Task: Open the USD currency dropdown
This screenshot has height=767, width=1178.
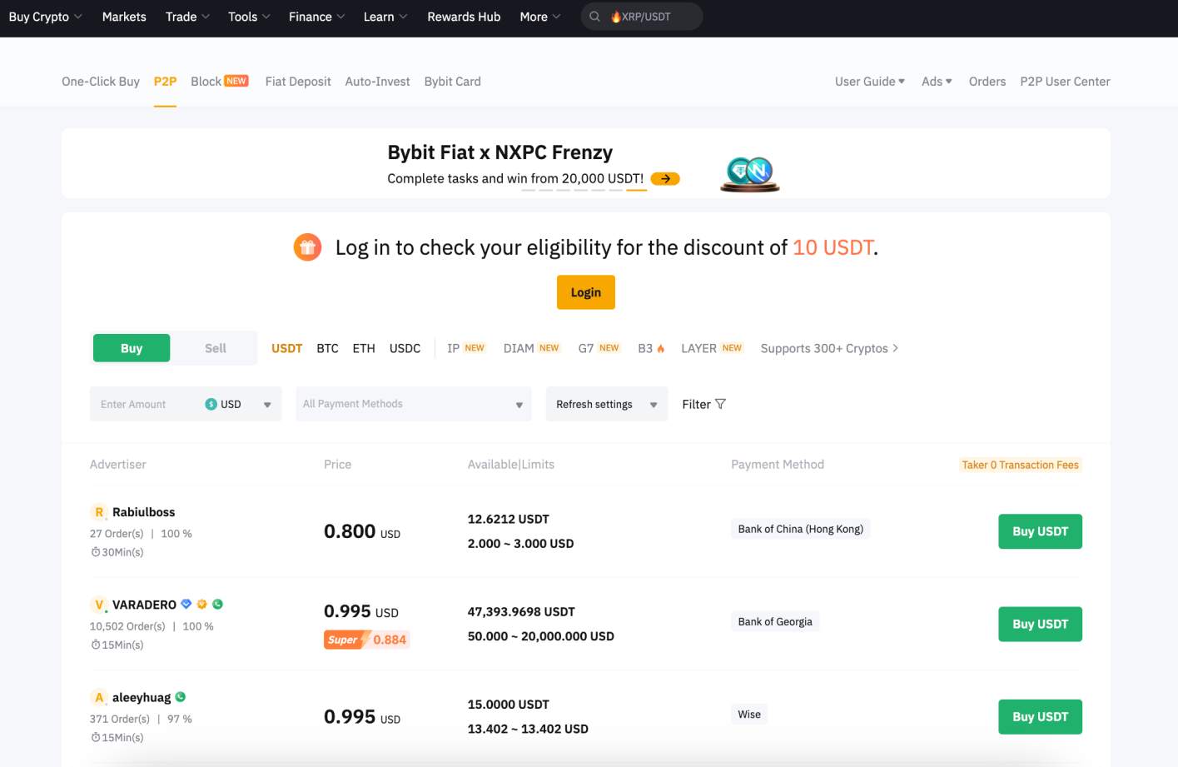Action: click(x=239, y=404)
